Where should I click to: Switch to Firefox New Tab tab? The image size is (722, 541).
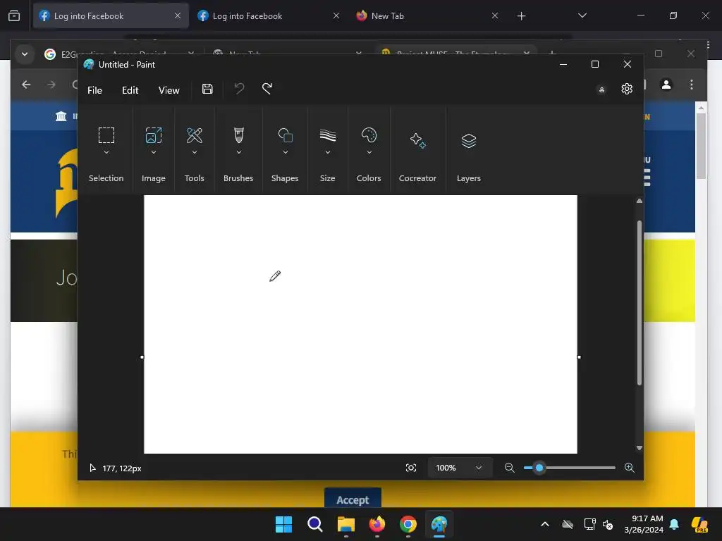[x=427, y=15]
